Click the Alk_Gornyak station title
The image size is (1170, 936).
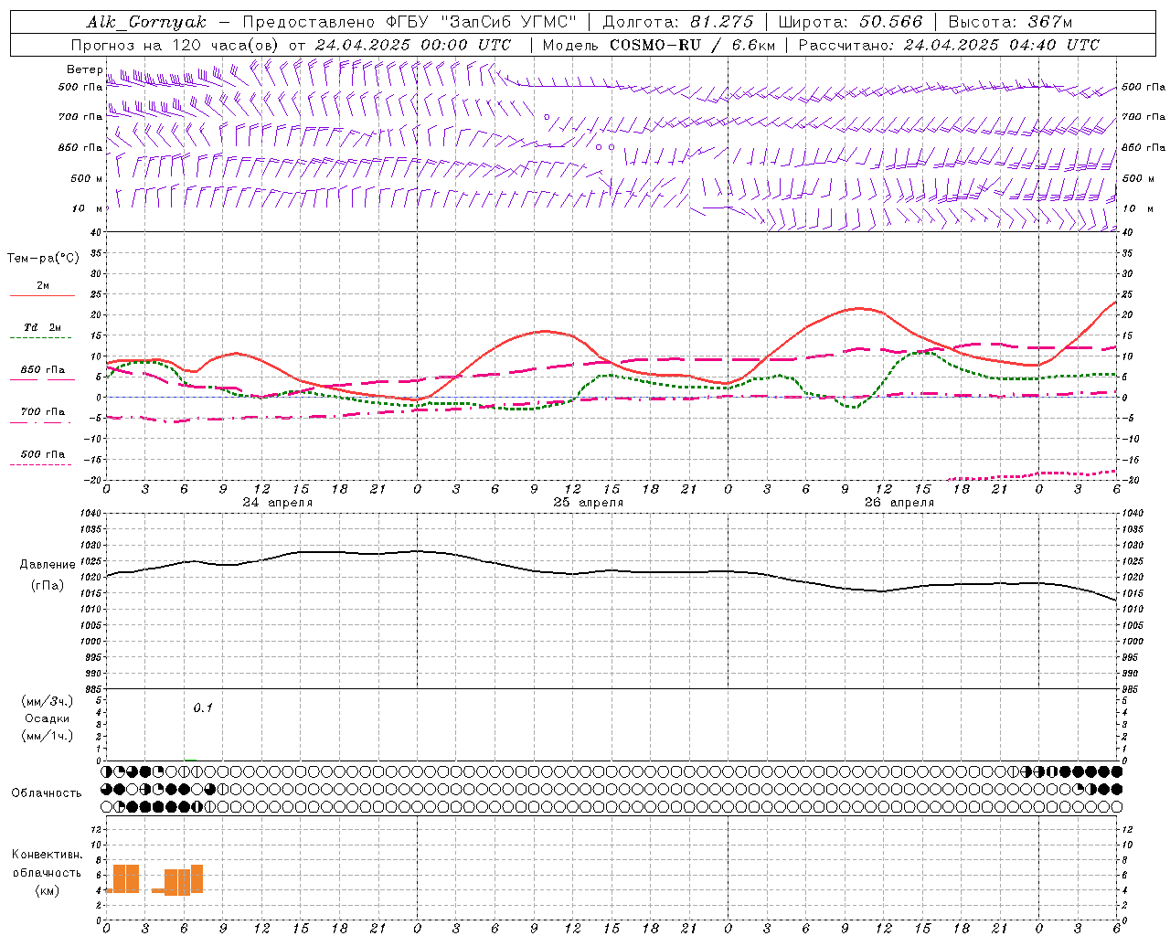pos(146,22)
